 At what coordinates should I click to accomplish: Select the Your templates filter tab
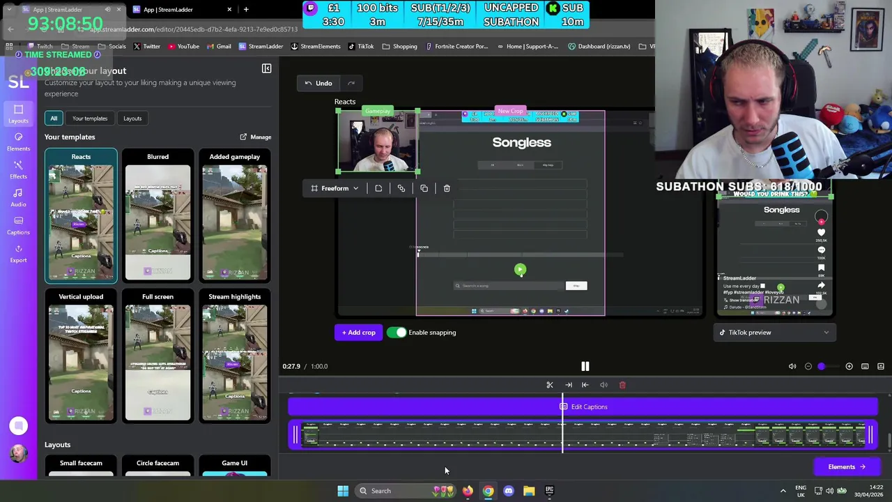90,119
